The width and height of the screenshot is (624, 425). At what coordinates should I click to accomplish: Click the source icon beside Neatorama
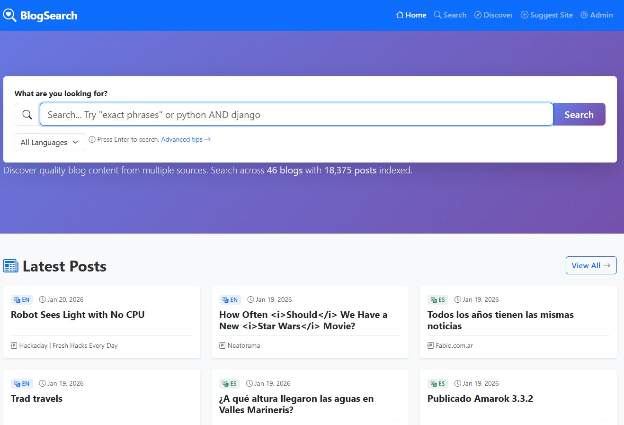pos(222,345)
